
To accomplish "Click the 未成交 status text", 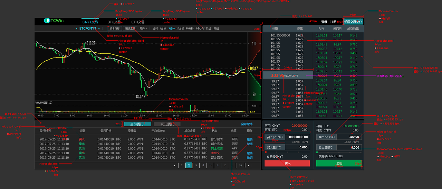I will click(x=215, y=153).
